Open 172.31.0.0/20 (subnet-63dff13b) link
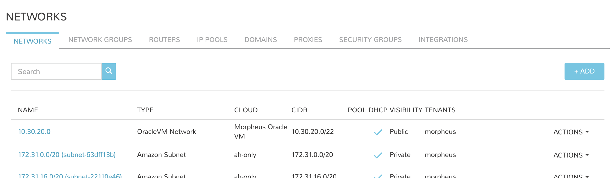The image size is (616, 178). click(x=67, y=155)
